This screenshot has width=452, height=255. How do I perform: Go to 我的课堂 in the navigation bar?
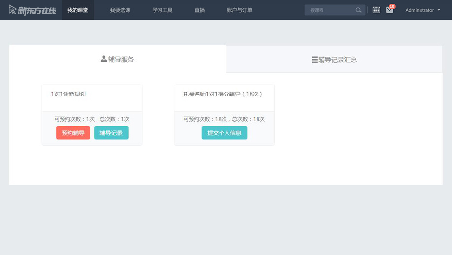[x=78, y=10]
